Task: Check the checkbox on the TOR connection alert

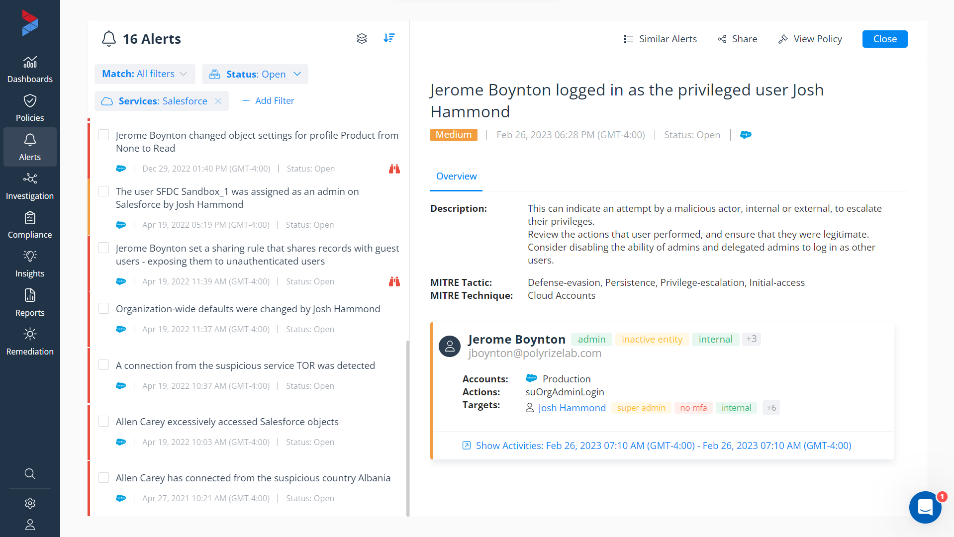Action: coord(103,364)
